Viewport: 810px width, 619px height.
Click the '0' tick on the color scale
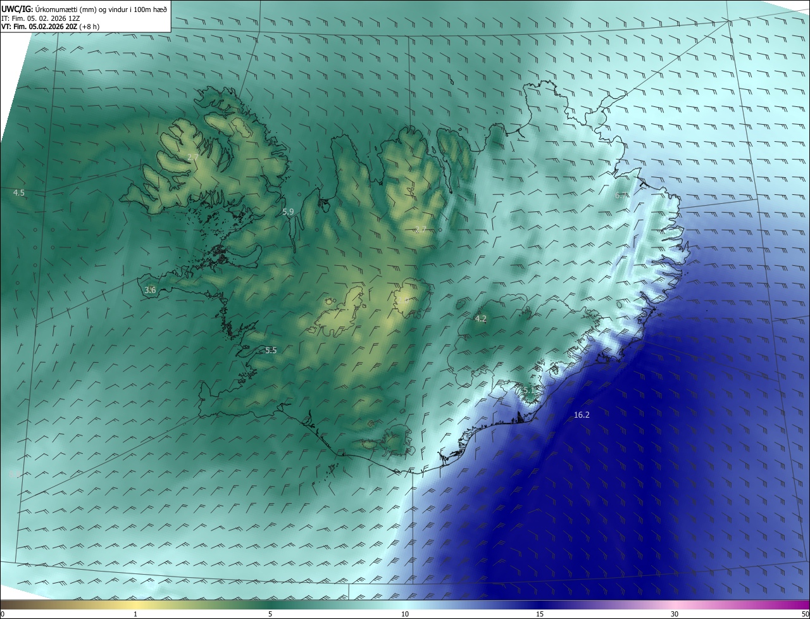click(3, 614)
